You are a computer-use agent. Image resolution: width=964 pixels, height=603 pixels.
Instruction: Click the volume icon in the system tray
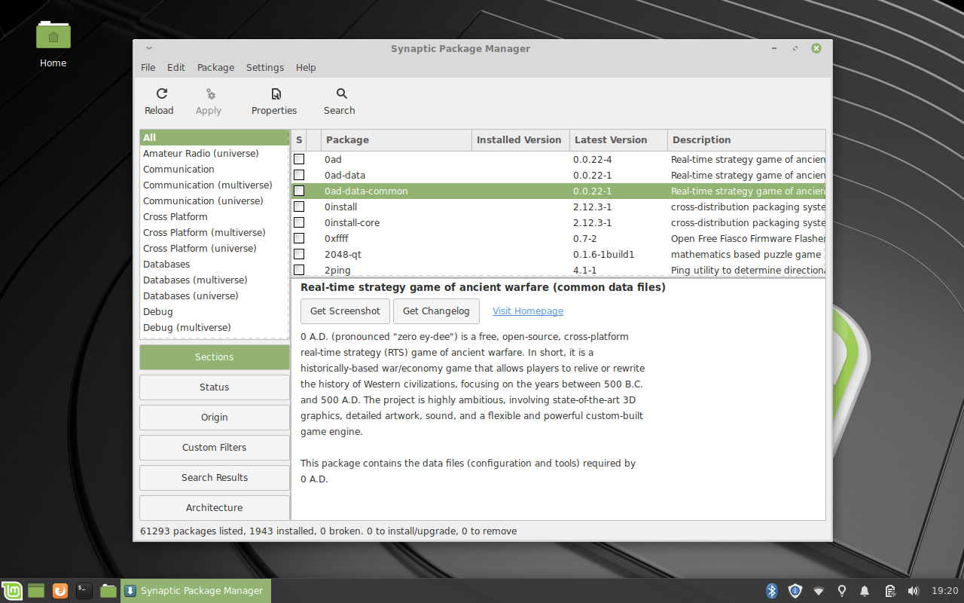tap(913, 591)
